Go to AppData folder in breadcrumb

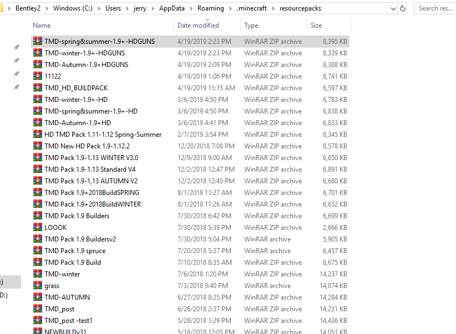coord(172,8)
